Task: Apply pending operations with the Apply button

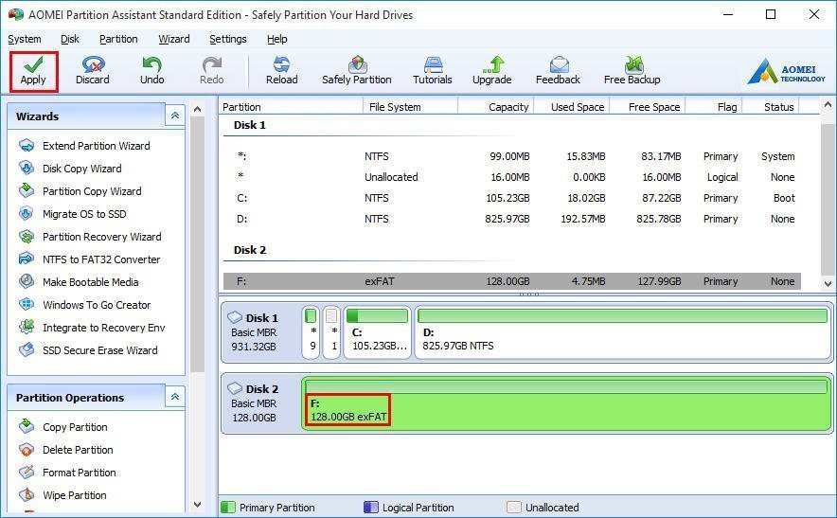Action: pos(33,72)
